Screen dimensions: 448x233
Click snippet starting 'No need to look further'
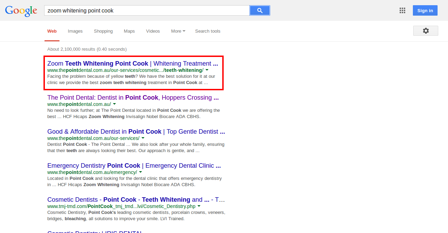134,114
